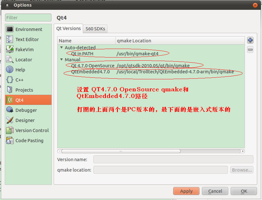Select the Environment label in sidebar
This screenshot has height=200, width=262.
click(29, 29)
